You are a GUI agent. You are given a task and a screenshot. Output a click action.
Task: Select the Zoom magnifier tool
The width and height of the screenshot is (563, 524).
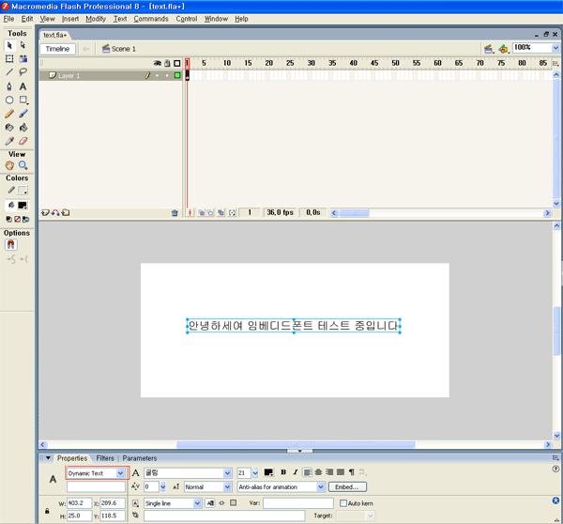click(x=23, y=165)
